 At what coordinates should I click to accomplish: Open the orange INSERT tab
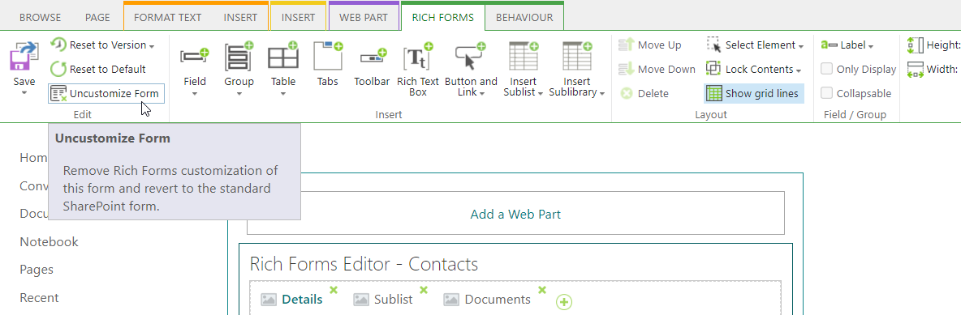(x=240, y=18)
